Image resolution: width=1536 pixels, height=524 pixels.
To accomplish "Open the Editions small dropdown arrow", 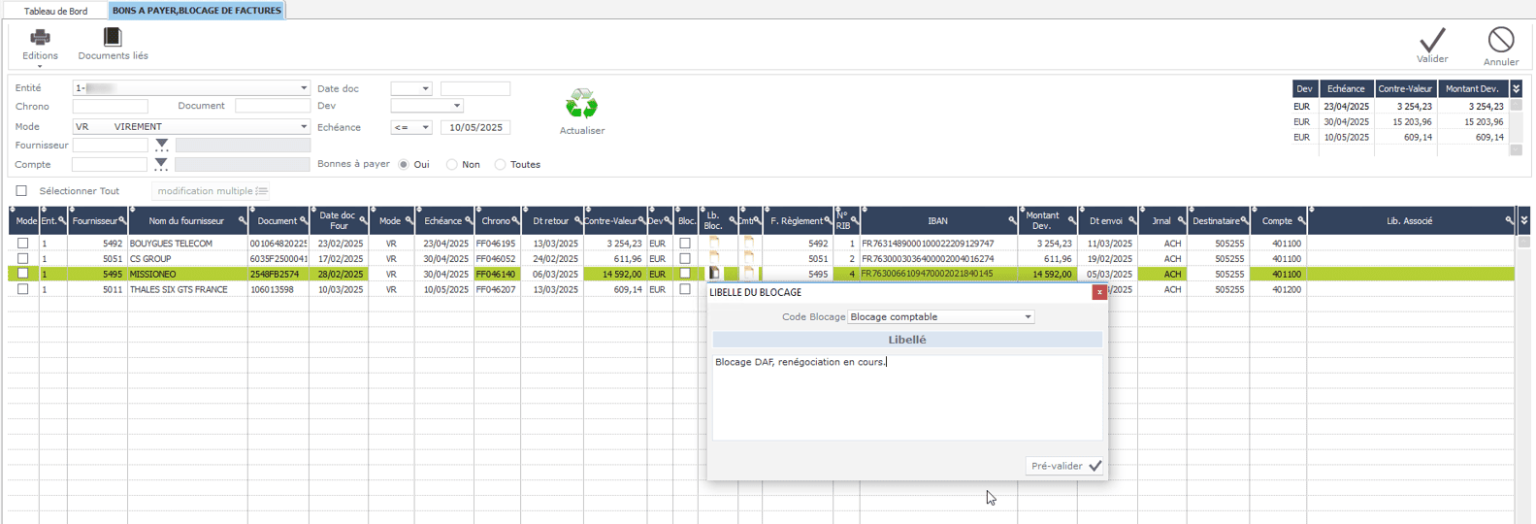I will pyautogui.click(x=40, y=66).
